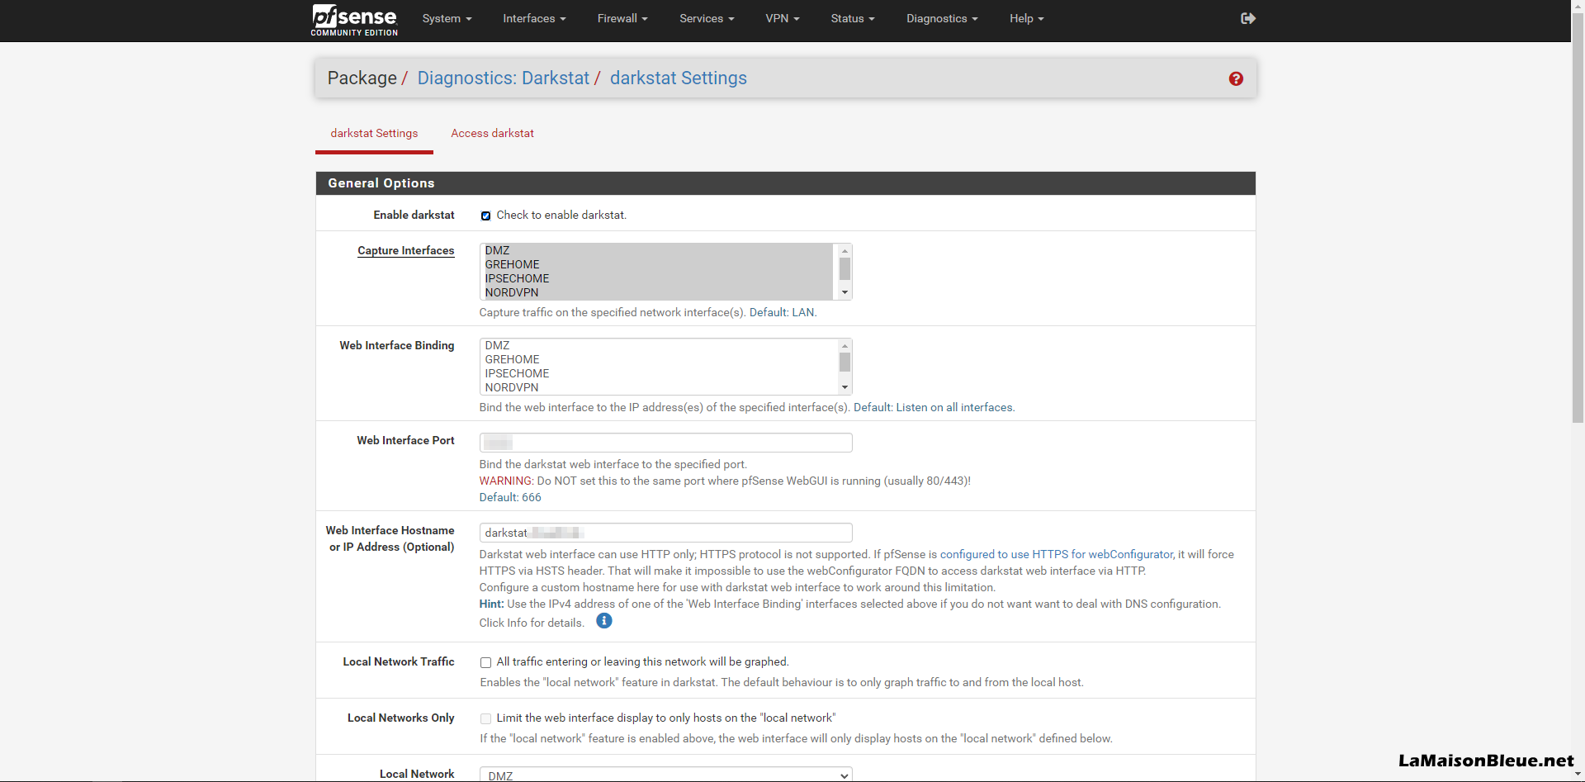Focus the Web Interface Port field
Viewport: 1585px width, 782px height.
pyautogui.click(x=665, y=443)
